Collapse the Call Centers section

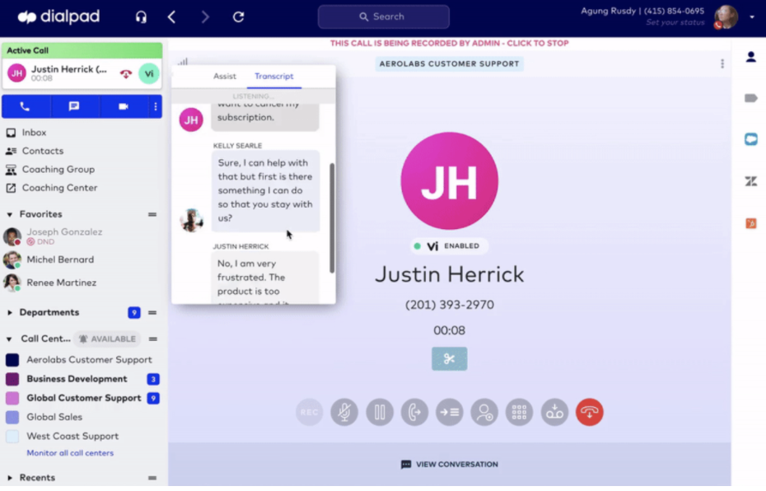tap(9, 339)
